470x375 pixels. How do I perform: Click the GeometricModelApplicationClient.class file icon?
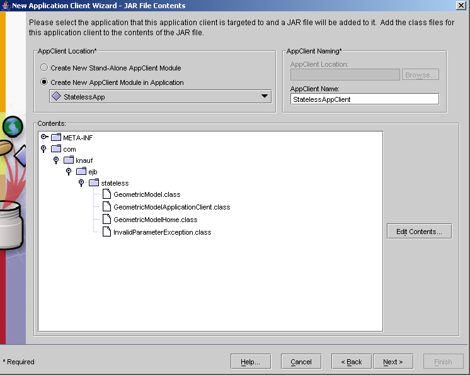[106, 206]
